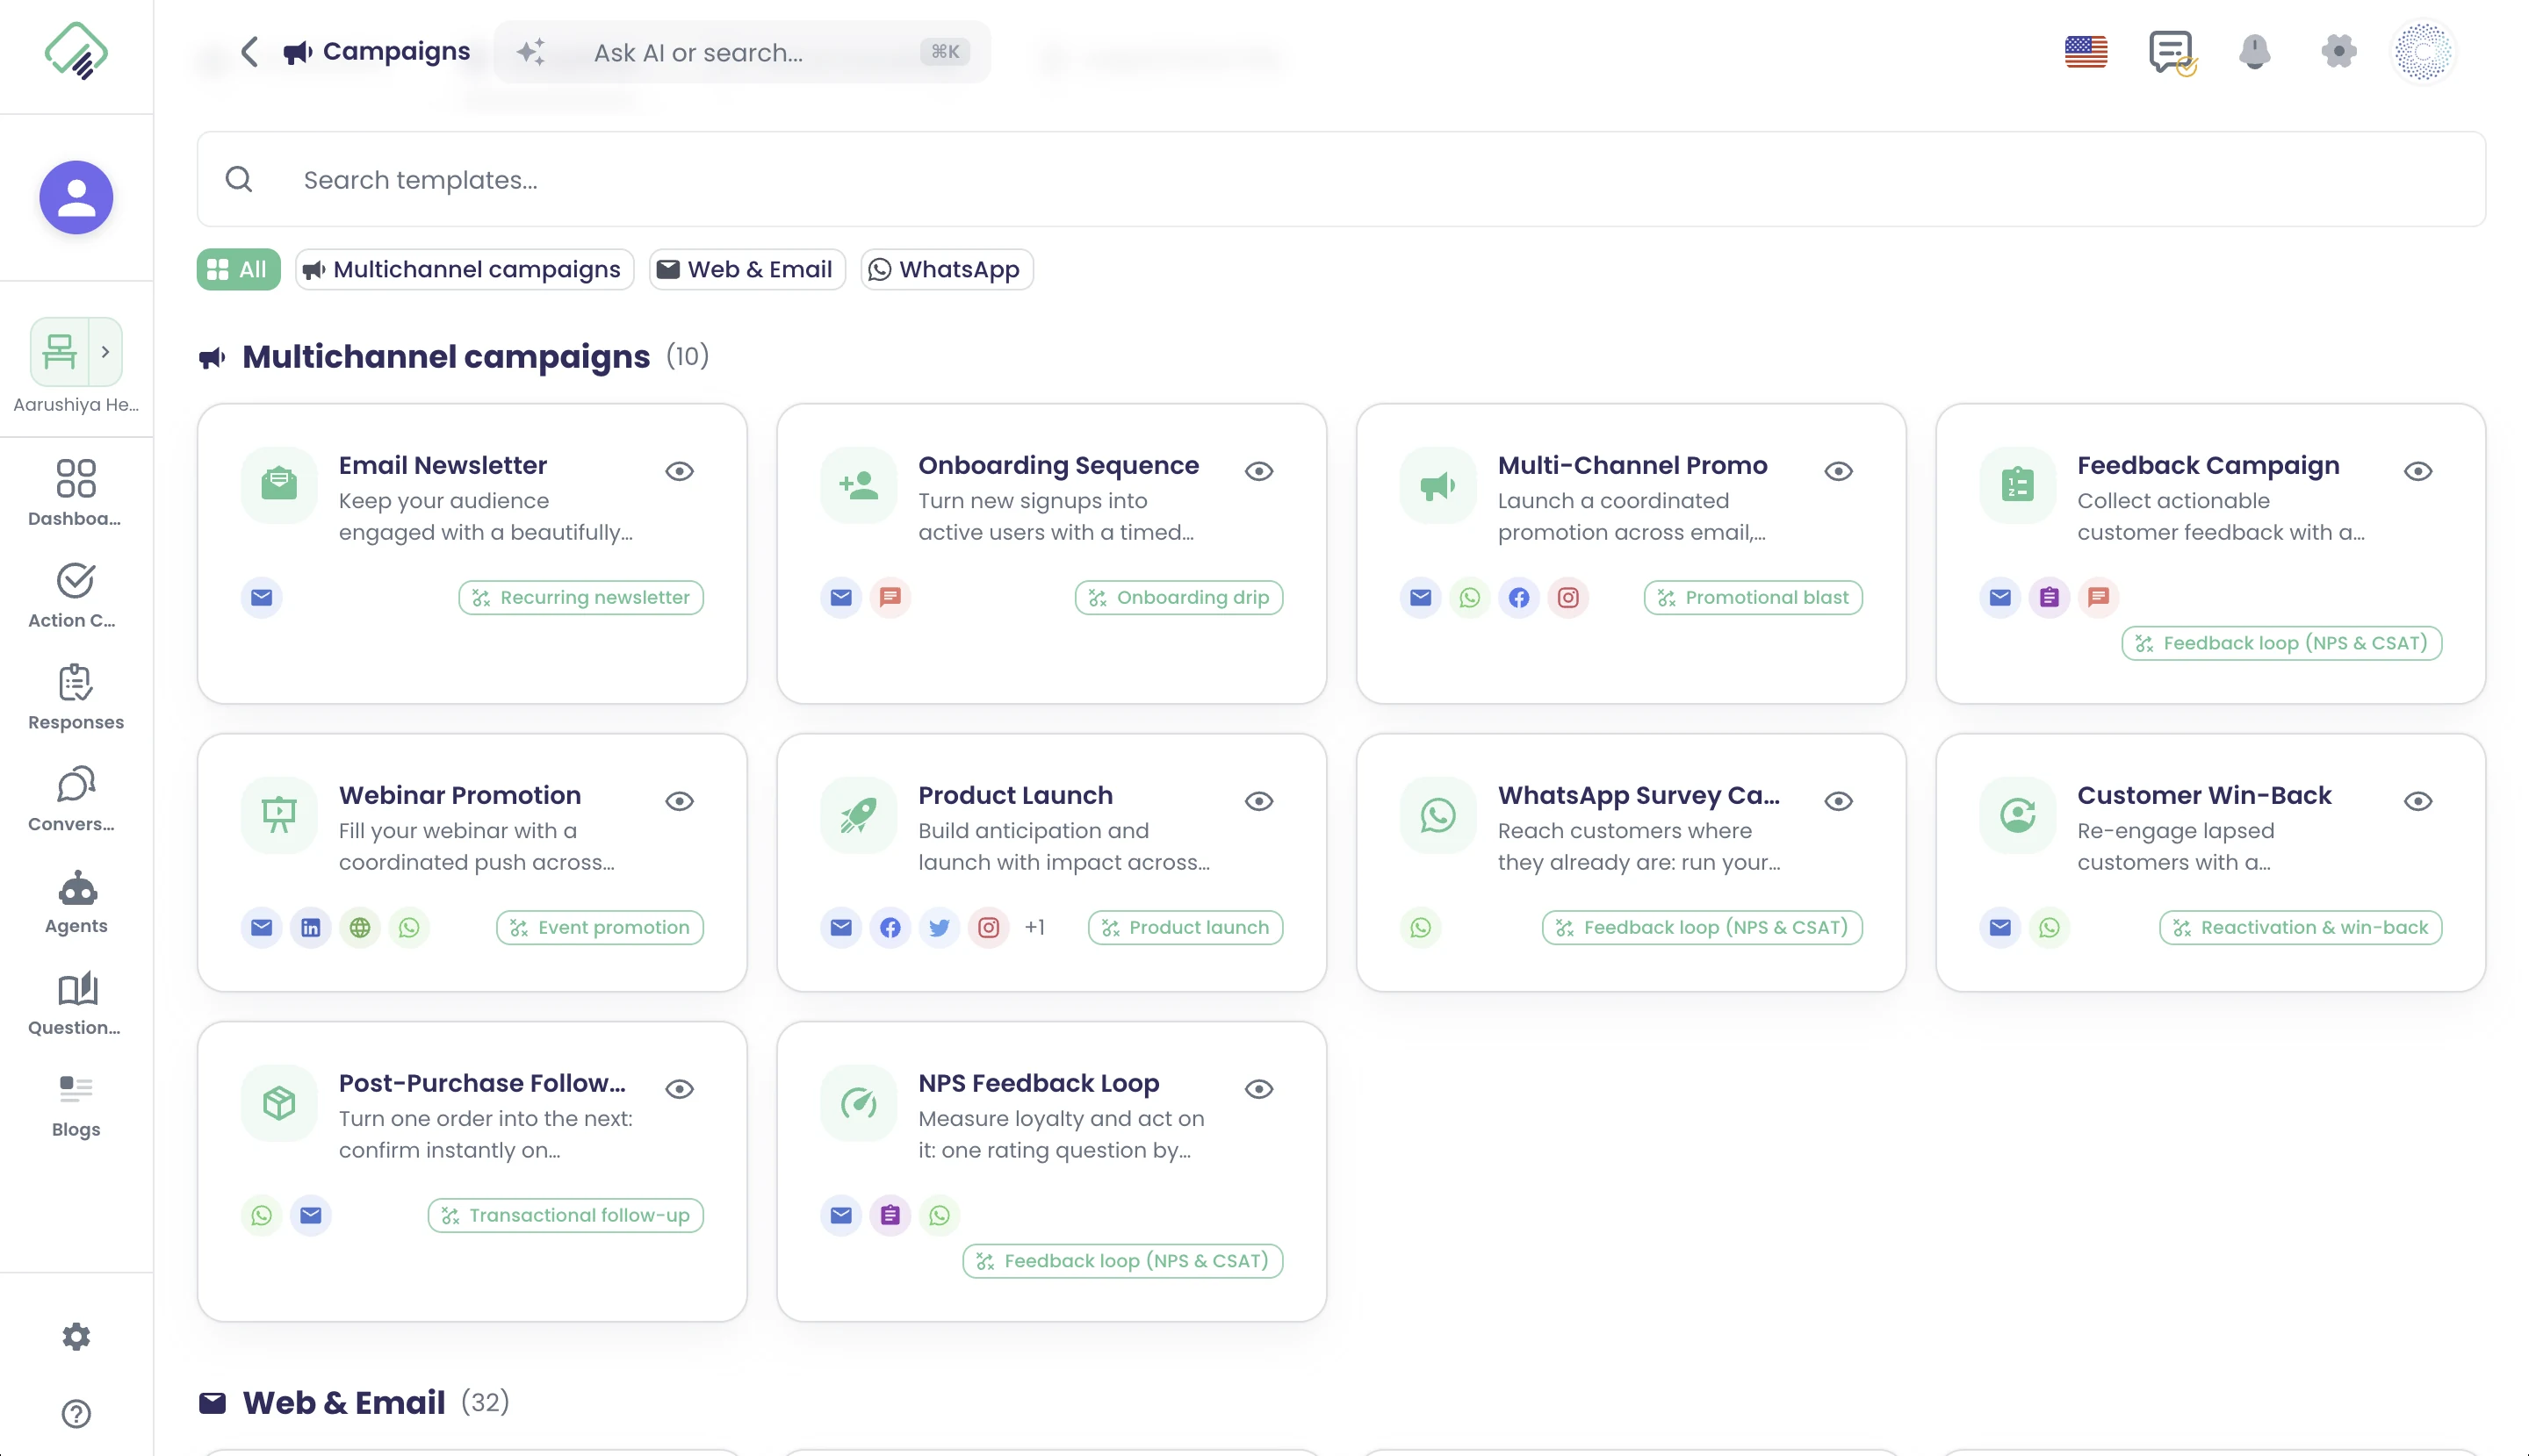Click the notifications bell icon

[x=2254, y=51]
